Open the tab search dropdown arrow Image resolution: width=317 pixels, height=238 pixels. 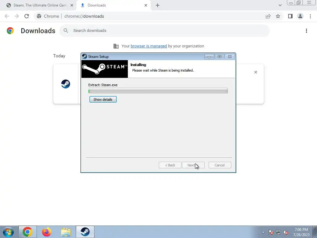point(280,5)
